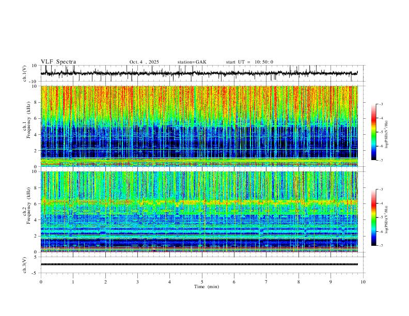This screenshot has height=316, width=409.
Task: Click the "8" tick on the time axis
Action: click(x=298, y=282)
